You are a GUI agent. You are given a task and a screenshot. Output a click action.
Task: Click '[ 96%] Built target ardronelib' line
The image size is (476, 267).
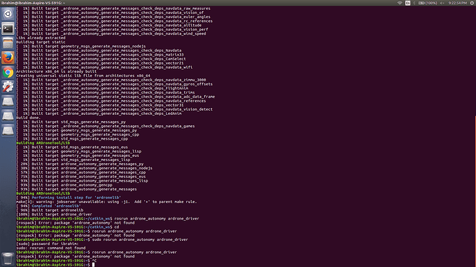click(x=50, y=210)
